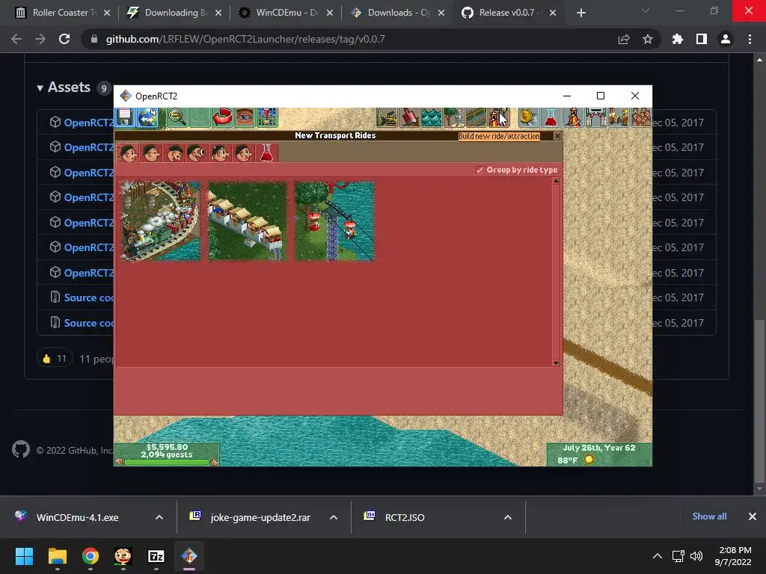766x574 pixels.
Task: Click ride list scrollbar down arrow
Action: [556, 362]
